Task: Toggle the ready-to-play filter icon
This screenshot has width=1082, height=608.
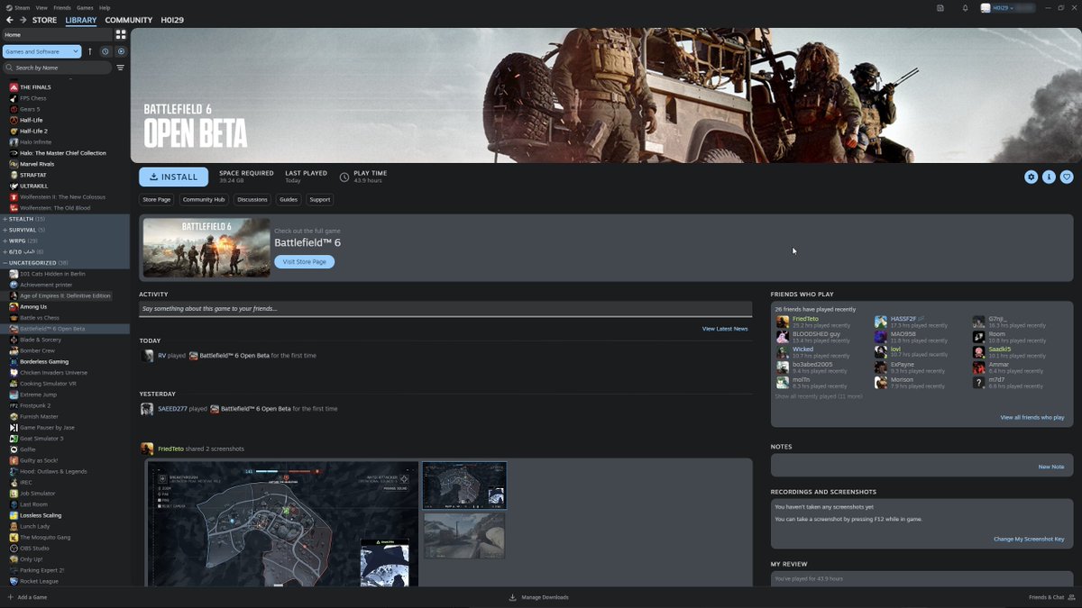Action: 121,51
